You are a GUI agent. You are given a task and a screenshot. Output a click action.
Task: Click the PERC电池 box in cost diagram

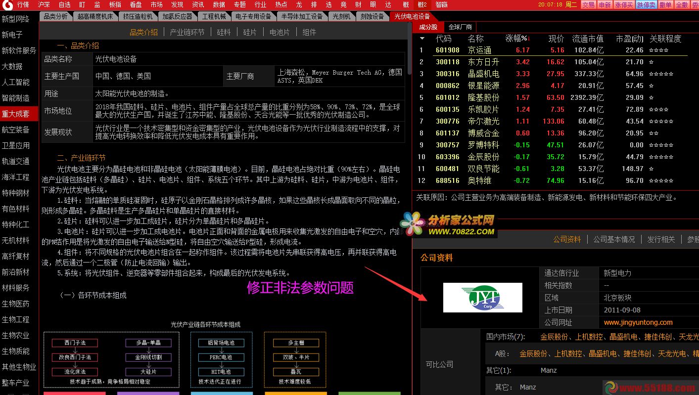[220, 357]
